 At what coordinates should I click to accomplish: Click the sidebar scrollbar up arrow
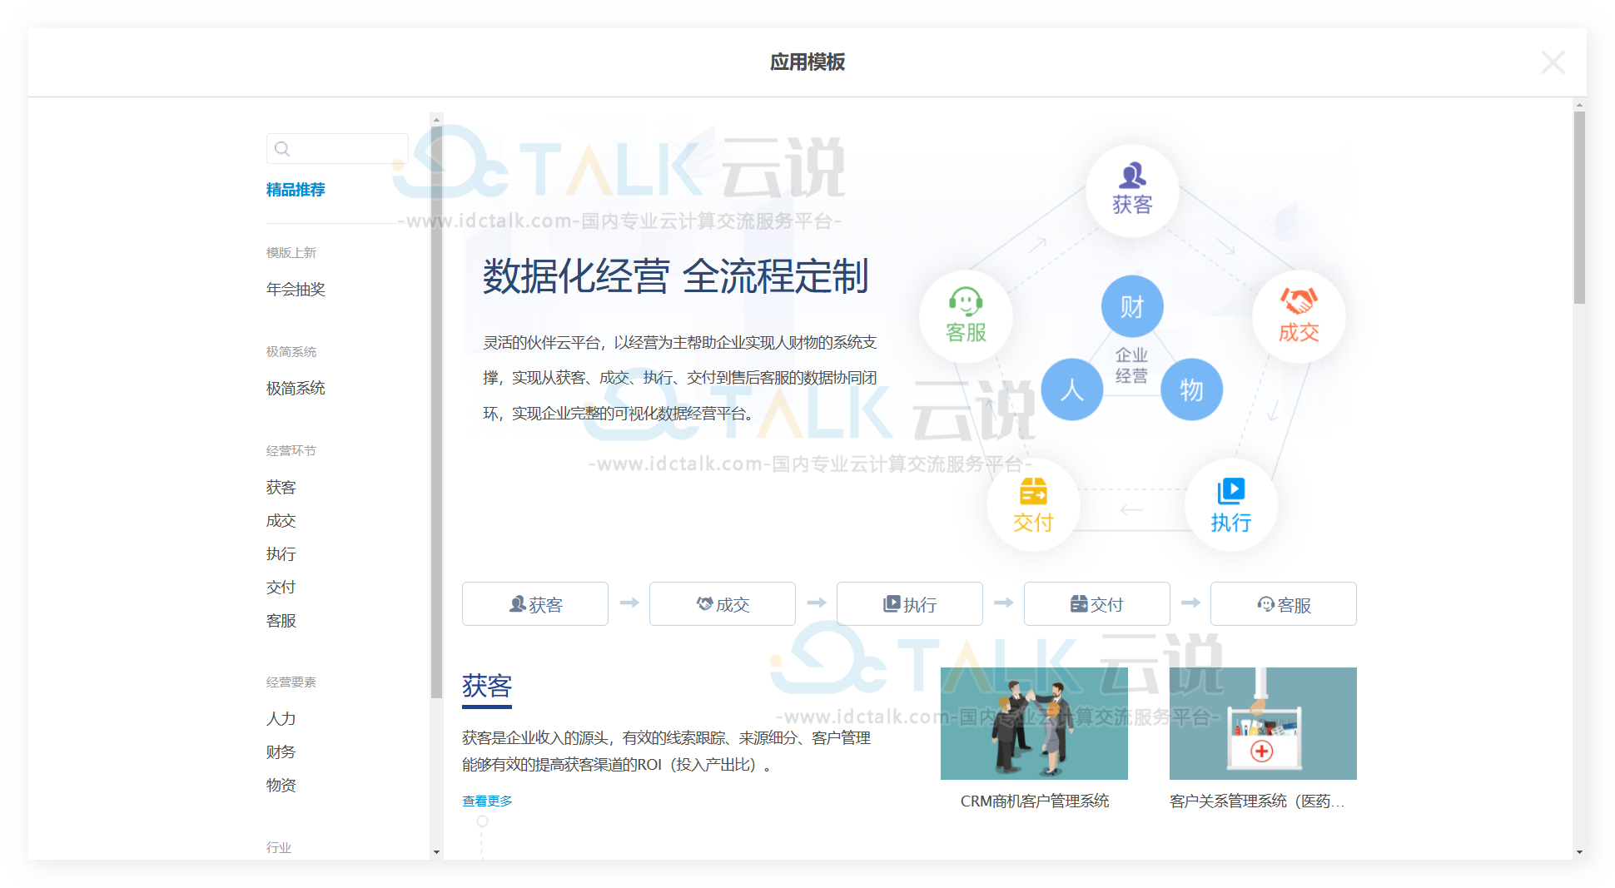(x=436, y=120)
